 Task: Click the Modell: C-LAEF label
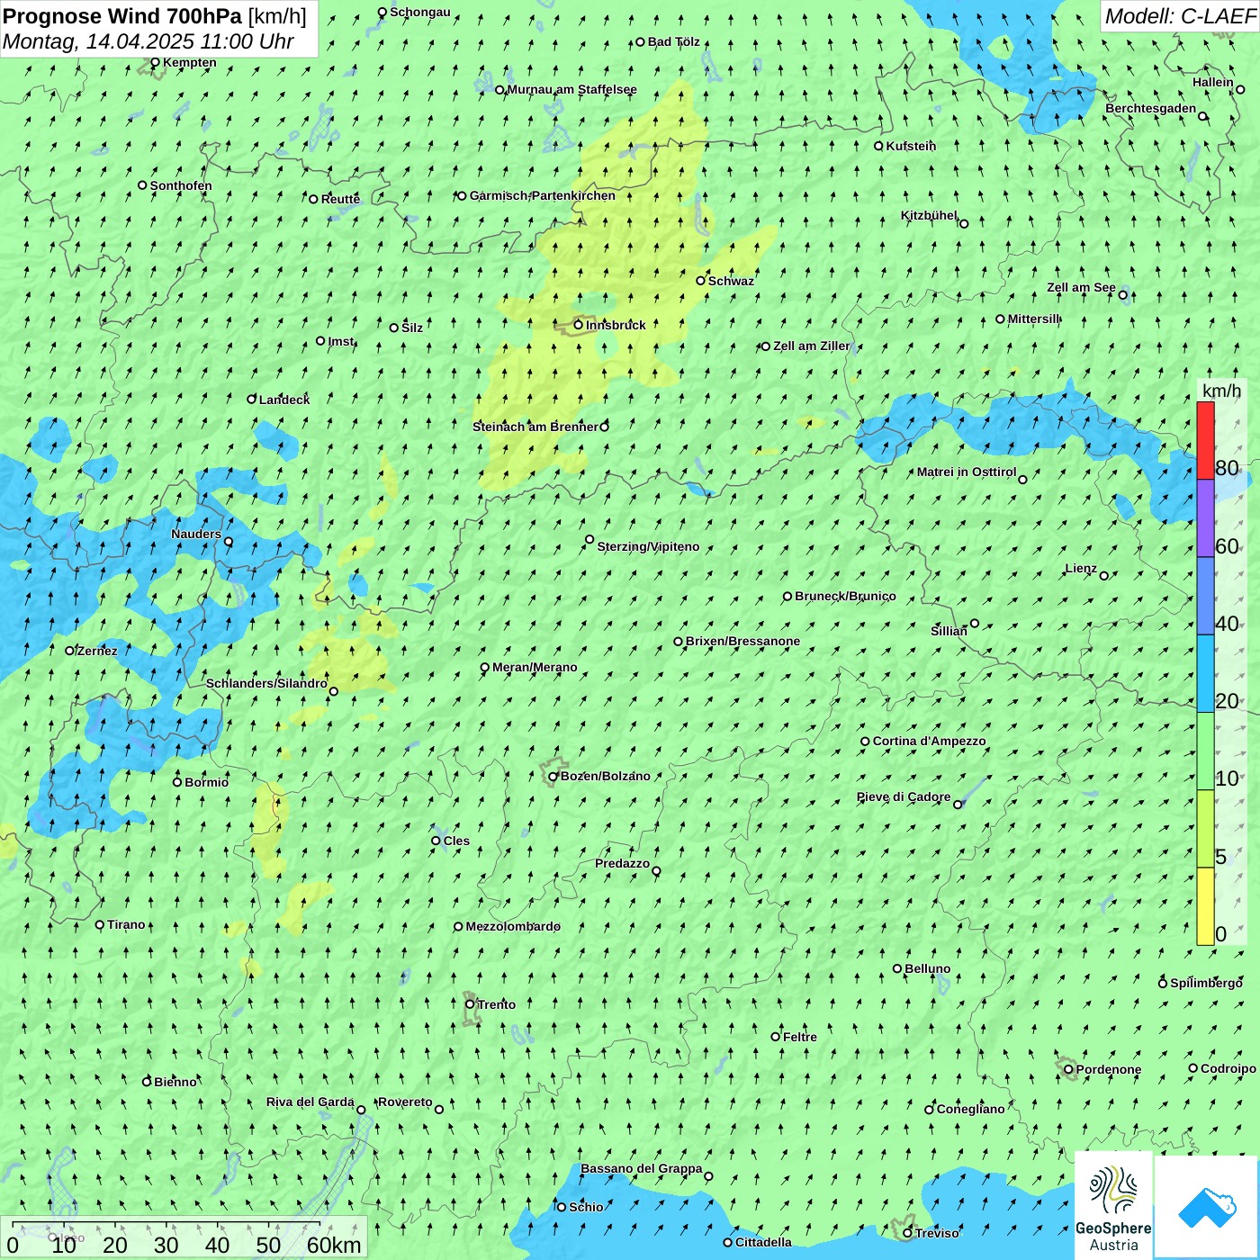point(1180,16)
